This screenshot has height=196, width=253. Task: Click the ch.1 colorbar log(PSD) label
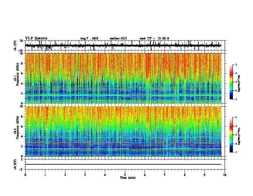[239, 84]
